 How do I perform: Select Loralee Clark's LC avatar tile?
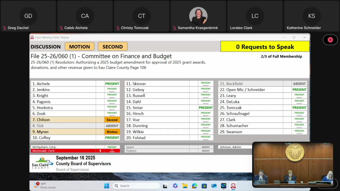click(x=255, y=16)
